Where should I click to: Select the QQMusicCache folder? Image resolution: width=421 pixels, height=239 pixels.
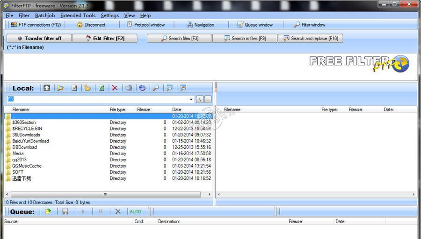[27, 166]
